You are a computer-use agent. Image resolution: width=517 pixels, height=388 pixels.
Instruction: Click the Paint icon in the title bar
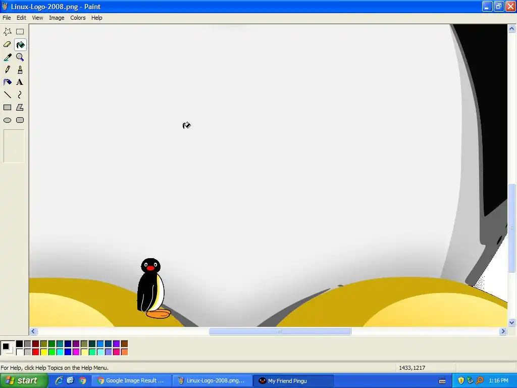coord(5,6)
